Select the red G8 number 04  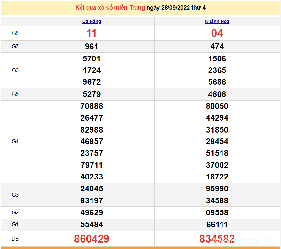pos(217,33)
